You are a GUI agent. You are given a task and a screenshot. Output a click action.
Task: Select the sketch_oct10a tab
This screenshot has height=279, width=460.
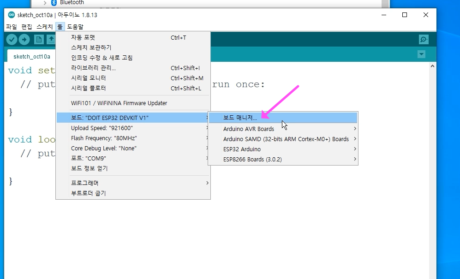pyautogui.click(x=32, y=56)
